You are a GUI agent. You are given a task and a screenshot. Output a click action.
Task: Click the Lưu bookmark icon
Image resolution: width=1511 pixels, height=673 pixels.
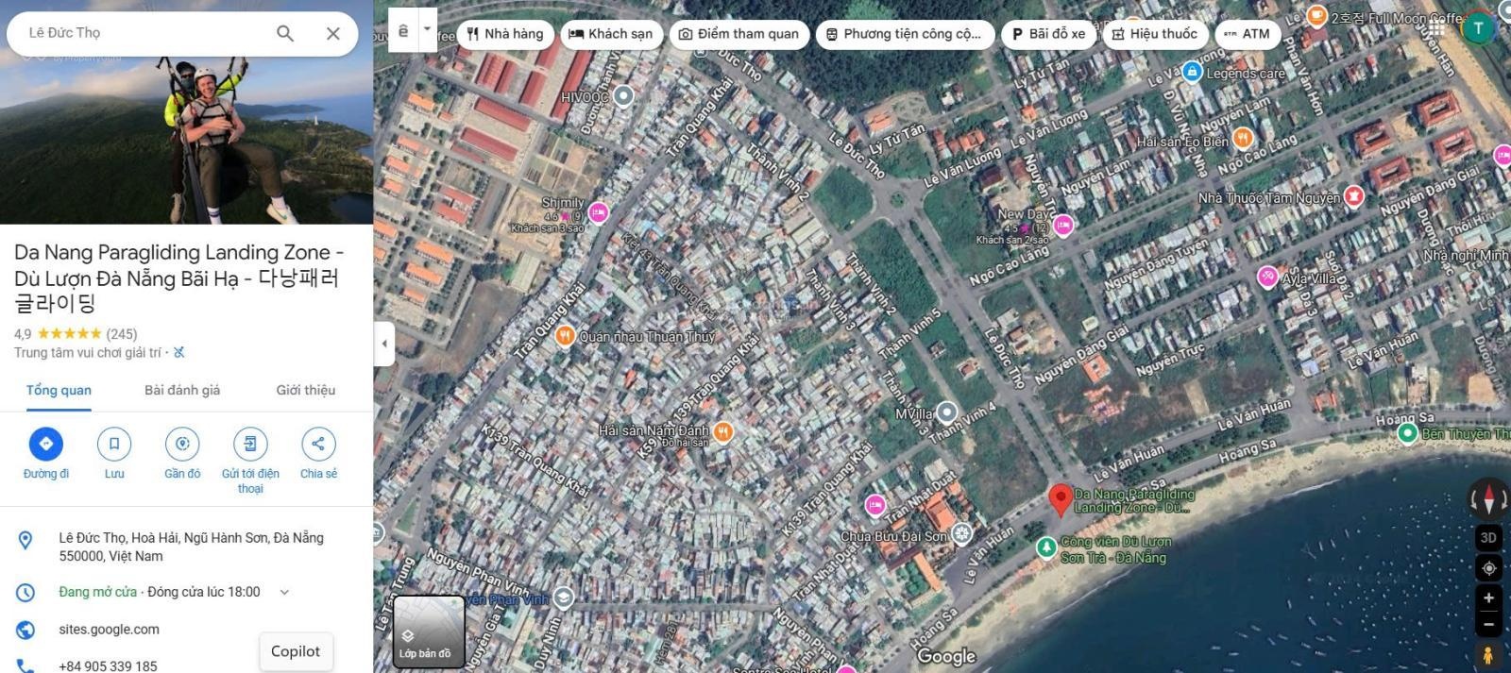pos(114,444)
